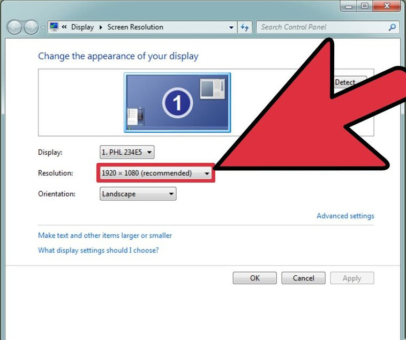
Task: Select Screen Resolution in the breadcrumb path
Action: pos(135,27)
